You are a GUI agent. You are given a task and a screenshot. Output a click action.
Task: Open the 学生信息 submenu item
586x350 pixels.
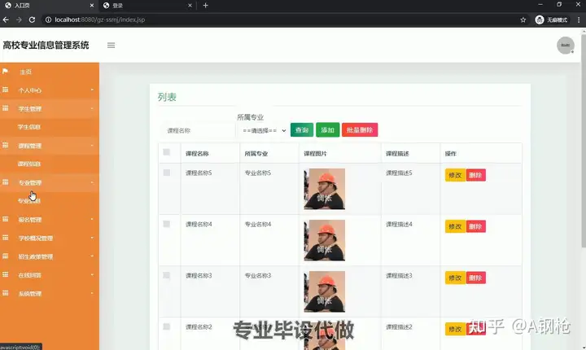pos(28,127)
